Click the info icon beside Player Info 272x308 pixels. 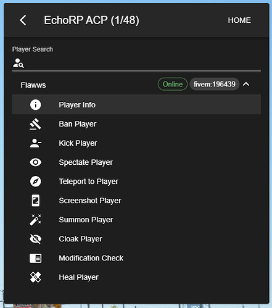pos(36,105)
